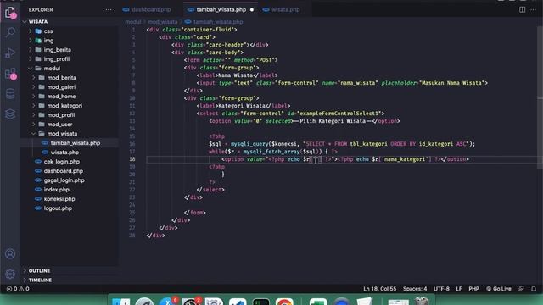543x305 pixels.
Task: Start Go Live server
Action: click(x=499, y=289)
